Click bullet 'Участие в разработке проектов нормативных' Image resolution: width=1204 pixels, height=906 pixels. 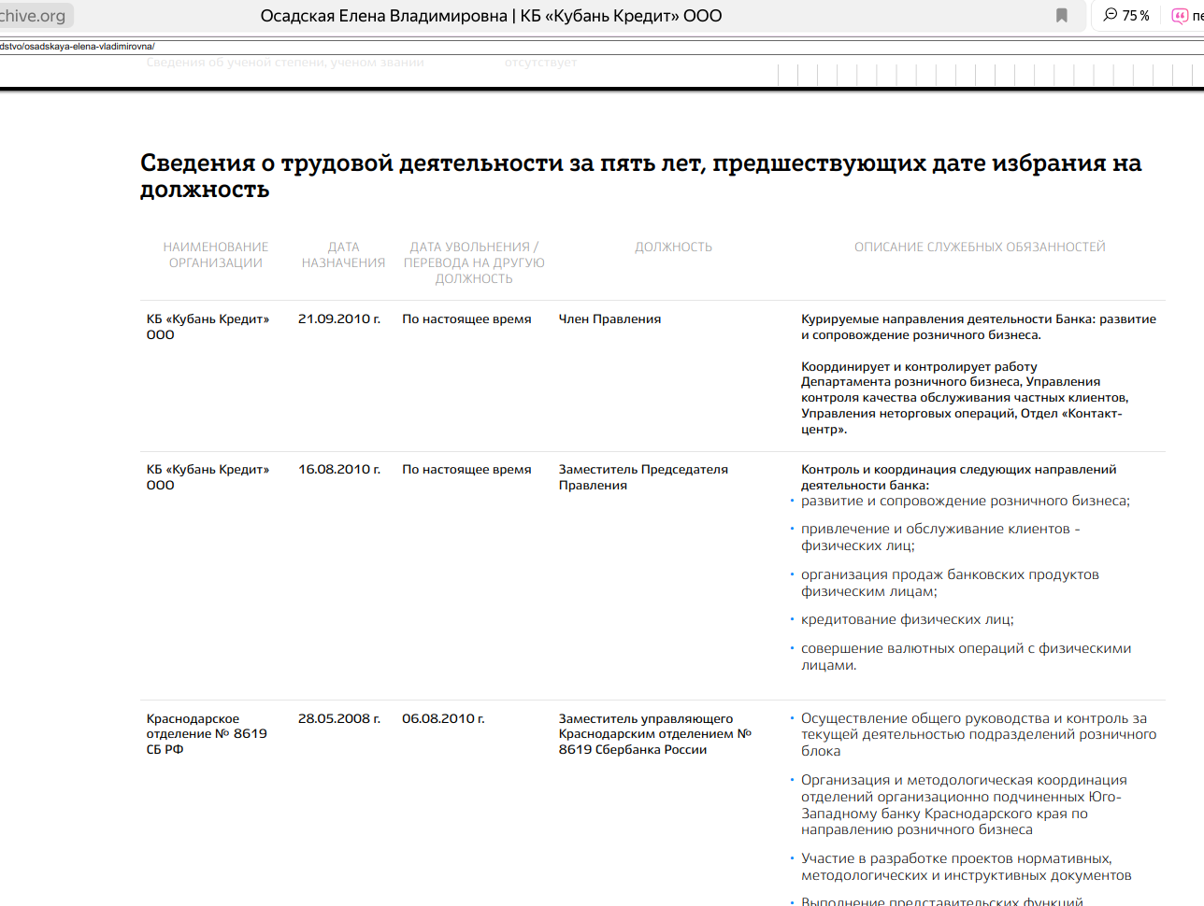click(966, 867)
